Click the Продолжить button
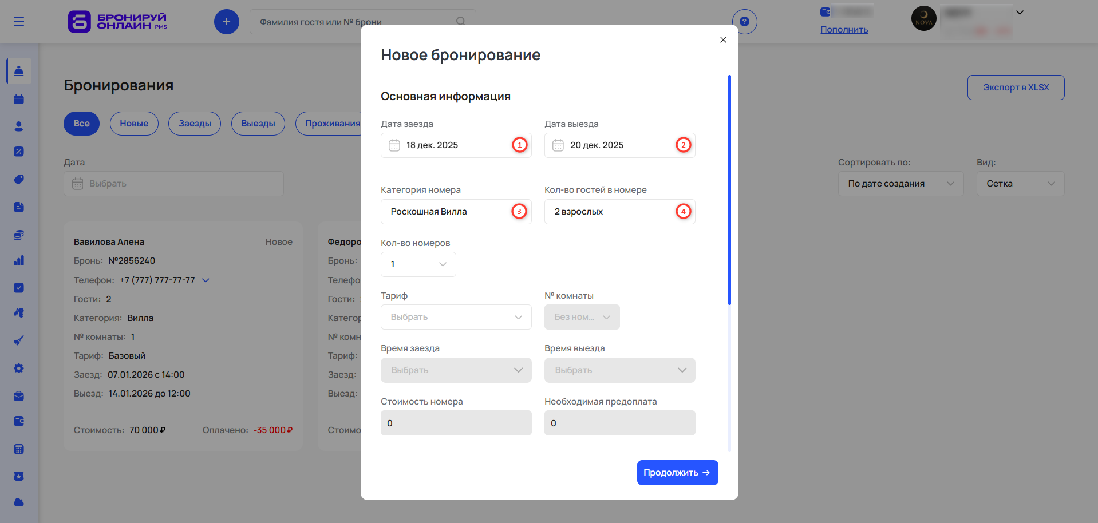The width and height of the screenshot is (1098, 523). [677, 473]
